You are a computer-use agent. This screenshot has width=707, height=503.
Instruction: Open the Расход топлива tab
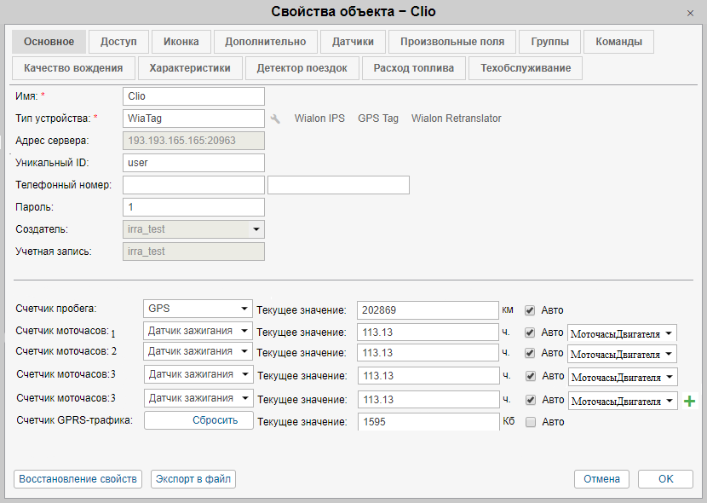413,68
